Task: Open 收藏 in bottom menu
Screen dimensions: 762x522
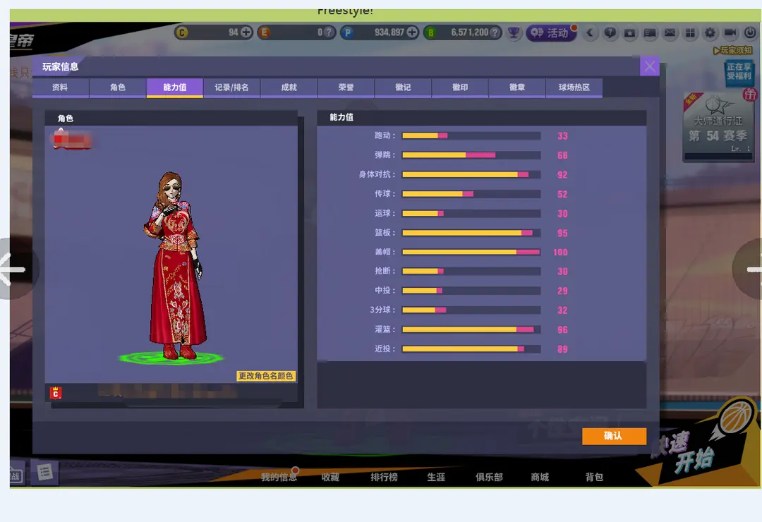Action: click(x=330, y=477)
